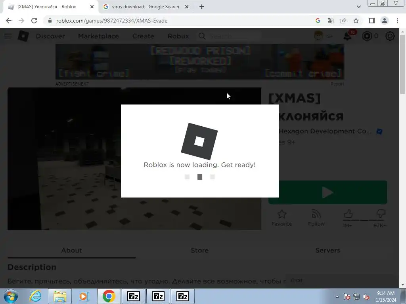View site information via the lock icon
Screen dimensions: 406x304
[50, 21]
